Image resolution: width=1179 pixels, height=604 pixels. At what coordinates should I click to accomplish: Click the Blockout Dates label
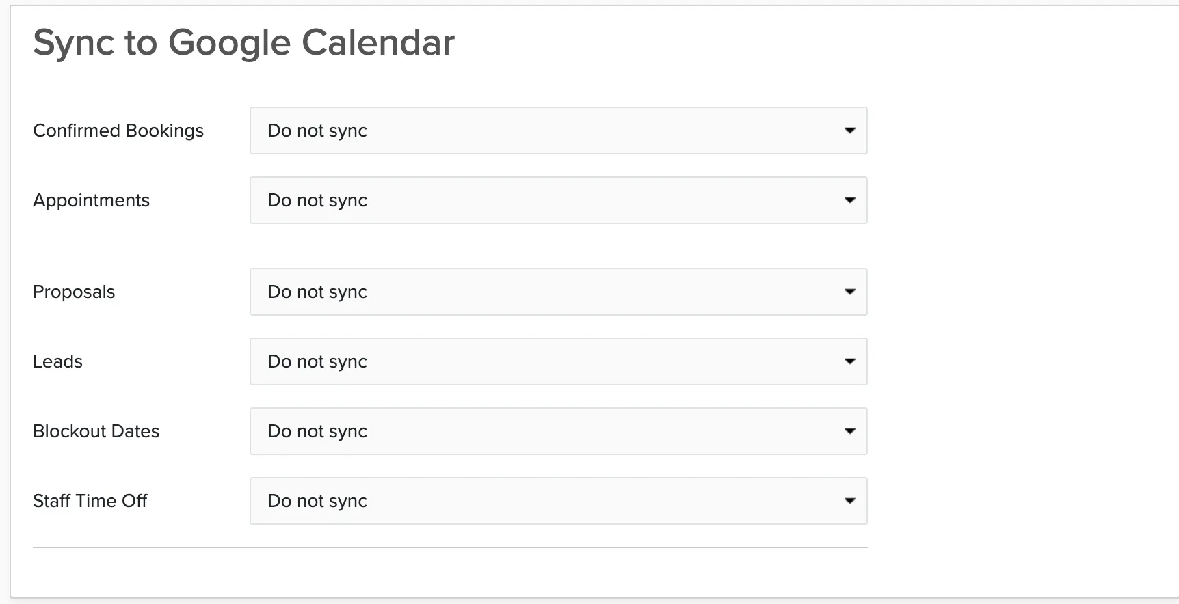pos(96,431)
